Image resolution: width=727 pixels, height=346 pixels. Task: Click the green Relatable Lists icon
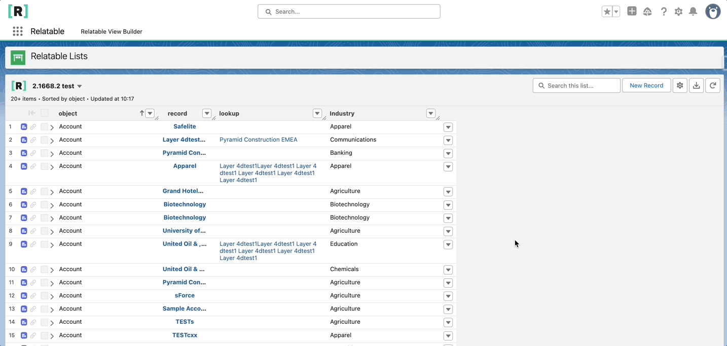tap(18, 58)
